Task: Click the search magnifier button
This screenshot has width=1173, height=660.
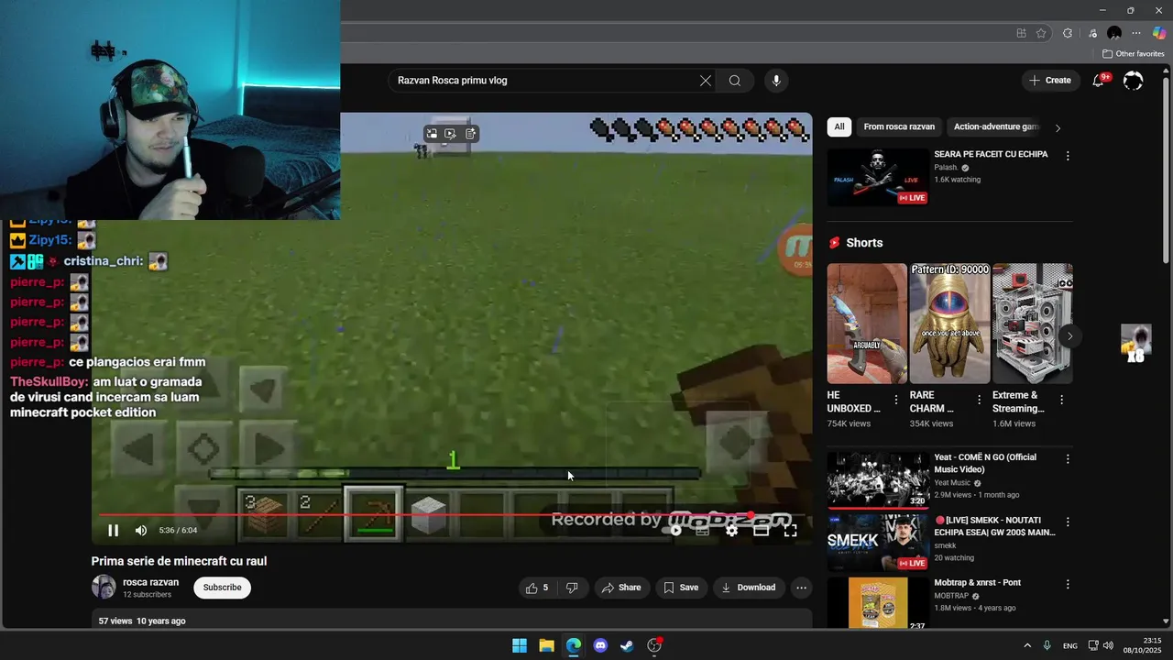Action: click(735, 81)
